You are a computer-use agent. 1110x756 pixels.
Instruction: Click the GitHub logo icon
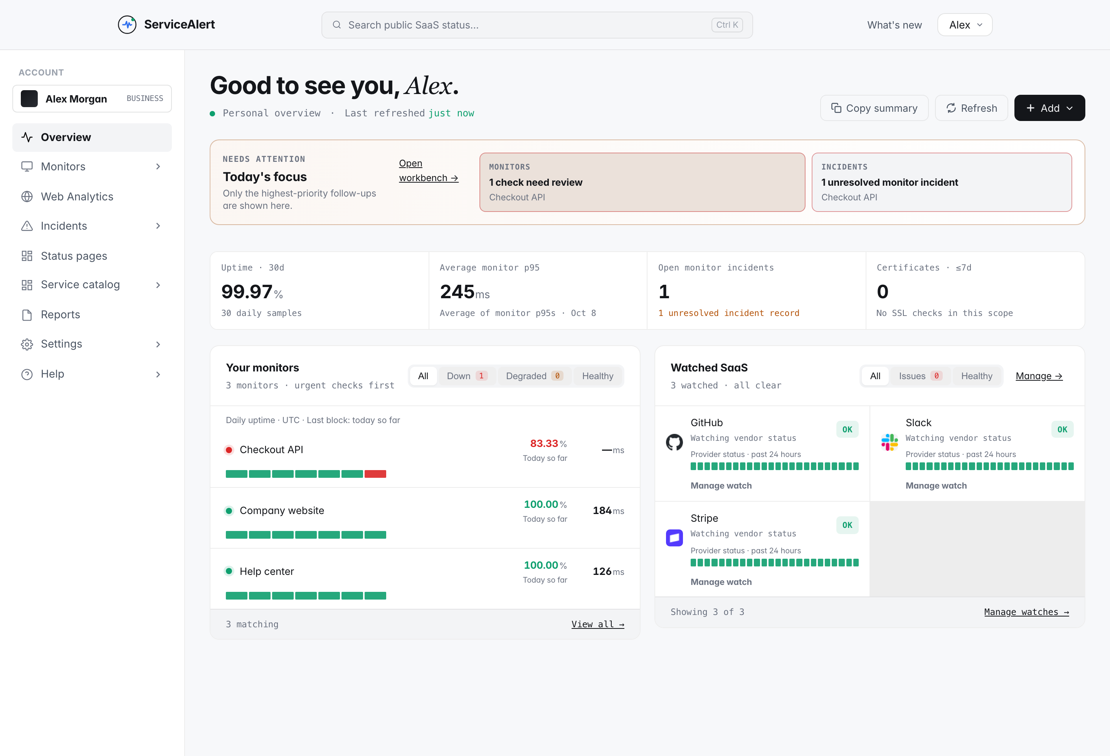point(674,442)
